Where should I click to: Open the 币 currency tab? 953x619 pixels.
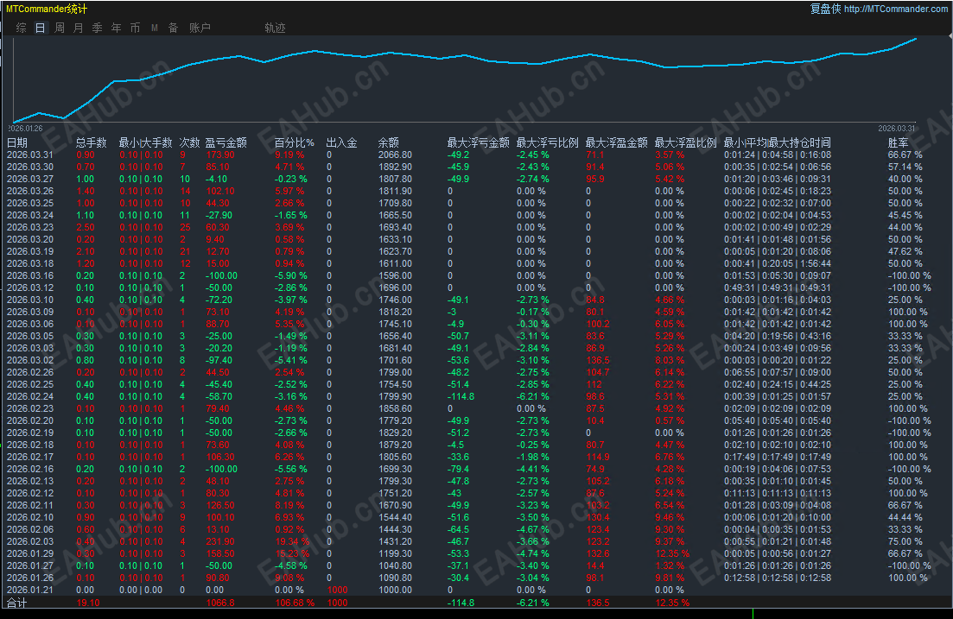point(135,28)
